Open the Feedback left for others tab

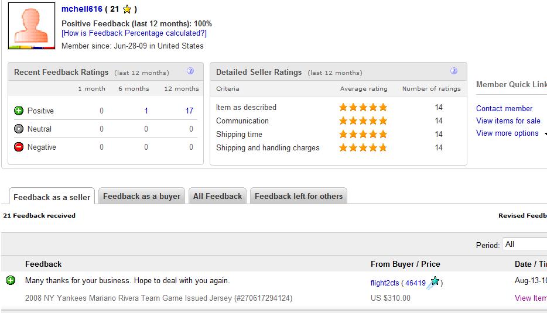[299, 196]
